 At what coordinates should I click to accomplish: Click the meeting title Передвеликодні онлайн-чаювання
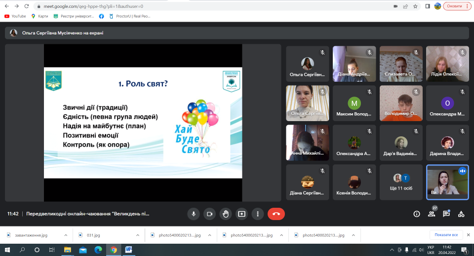pos(88,214)
